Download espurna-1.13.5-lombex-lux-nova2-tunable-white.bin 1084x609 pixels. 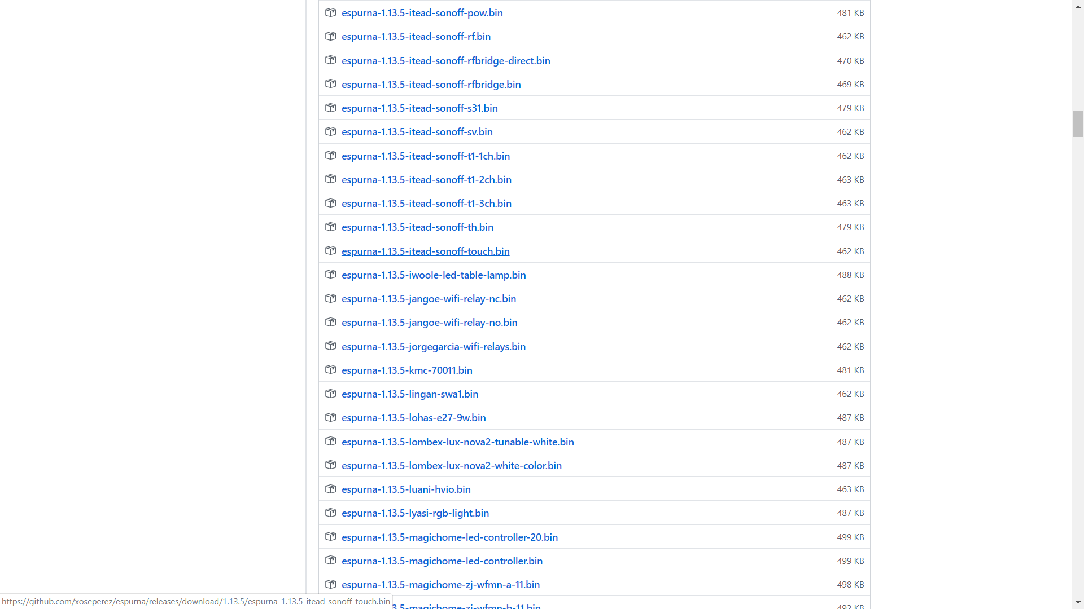tap(457, 442)
